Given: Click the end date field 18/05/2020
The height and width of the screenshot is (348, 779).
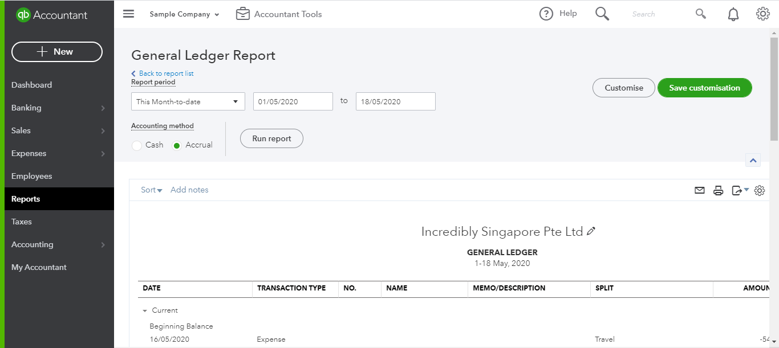Looking at the screenshot, I should [x=396, y=101].
